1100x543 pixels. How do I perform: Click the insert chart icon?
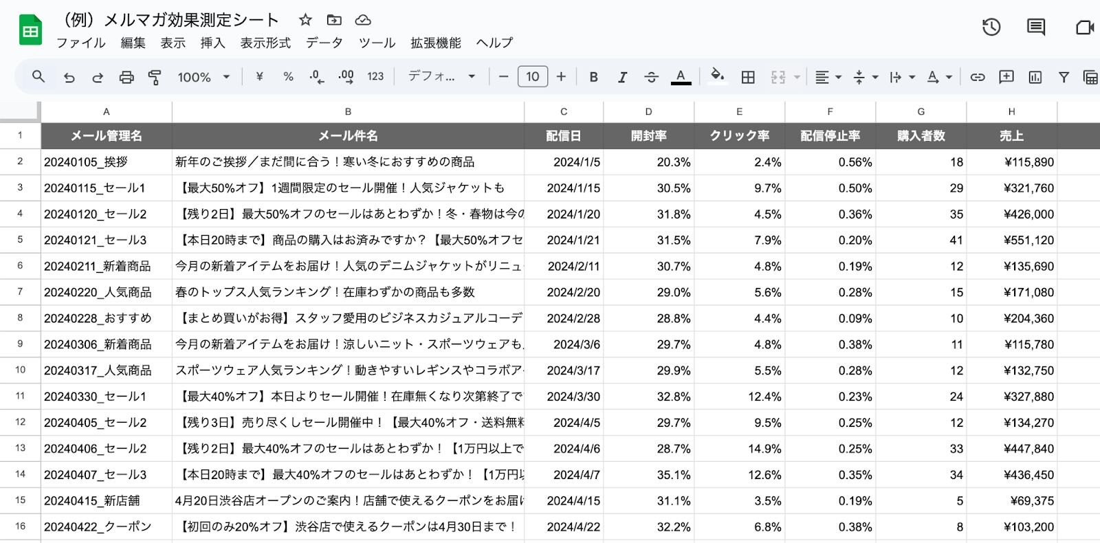[1035, 77]
